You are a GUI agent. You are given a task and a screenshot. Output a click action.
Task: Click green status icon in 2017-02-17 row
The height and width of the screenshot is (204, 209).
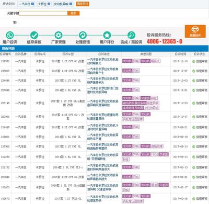[193, 187]
